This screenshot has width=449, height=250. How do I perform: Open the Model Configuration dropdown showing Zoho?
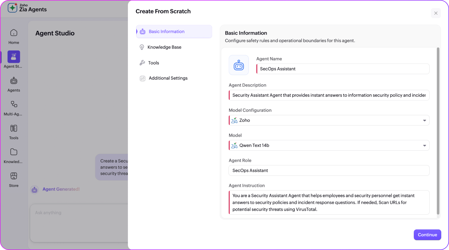(329, 120)
